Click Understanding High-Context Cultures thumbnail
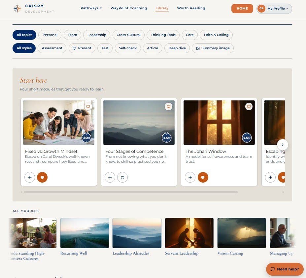 (33, 233)
